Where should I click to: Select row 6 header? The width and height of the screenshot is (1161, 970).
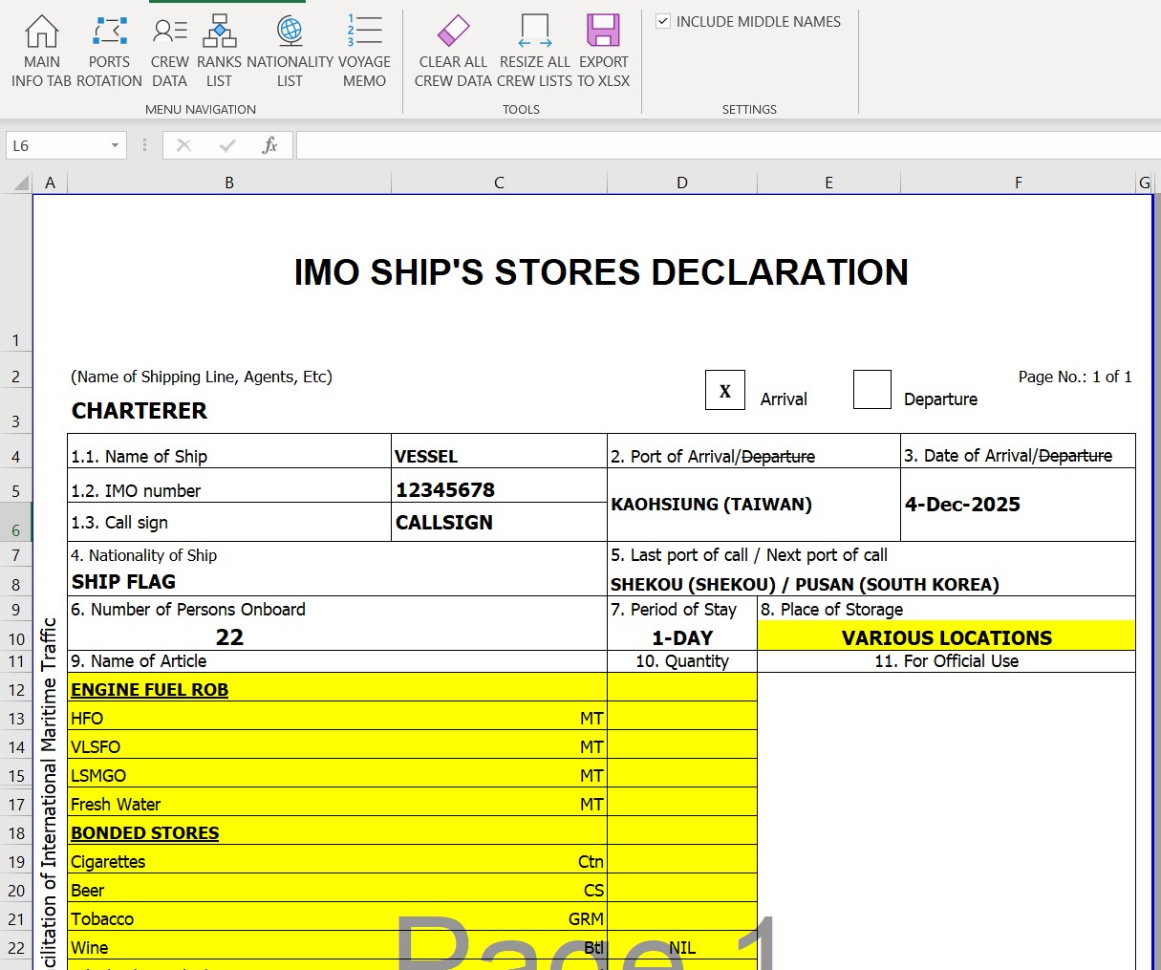pyautogui.click(x=16, y=523)
